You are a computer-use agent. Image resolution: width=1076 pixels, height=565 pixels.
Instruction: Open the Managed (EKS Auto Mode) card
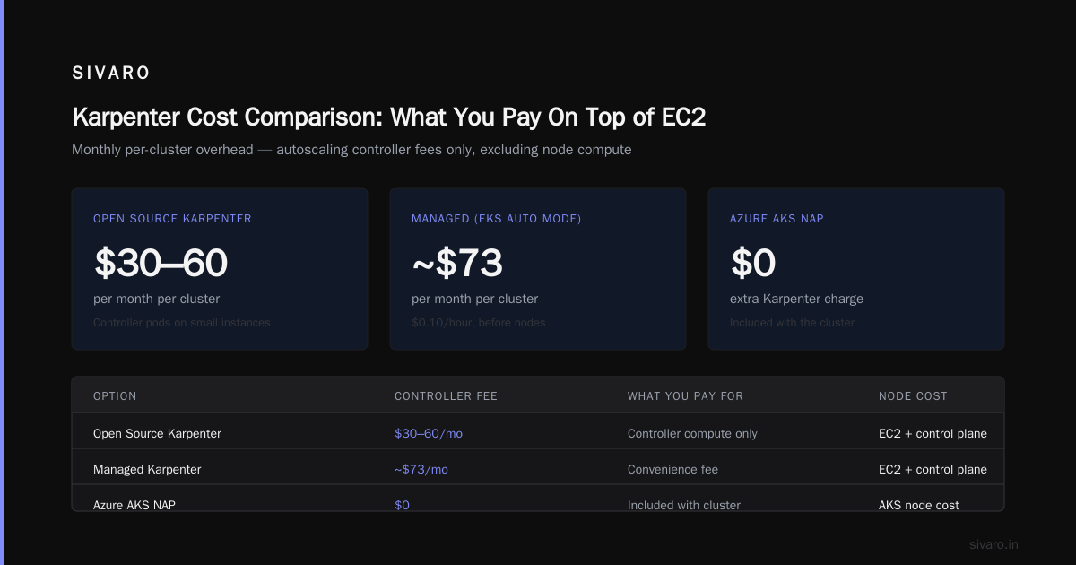coord(538,269)
